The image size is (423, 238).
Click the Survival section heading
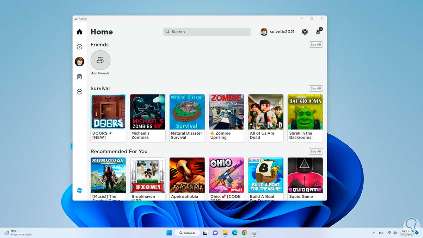[x=100, y=89]
